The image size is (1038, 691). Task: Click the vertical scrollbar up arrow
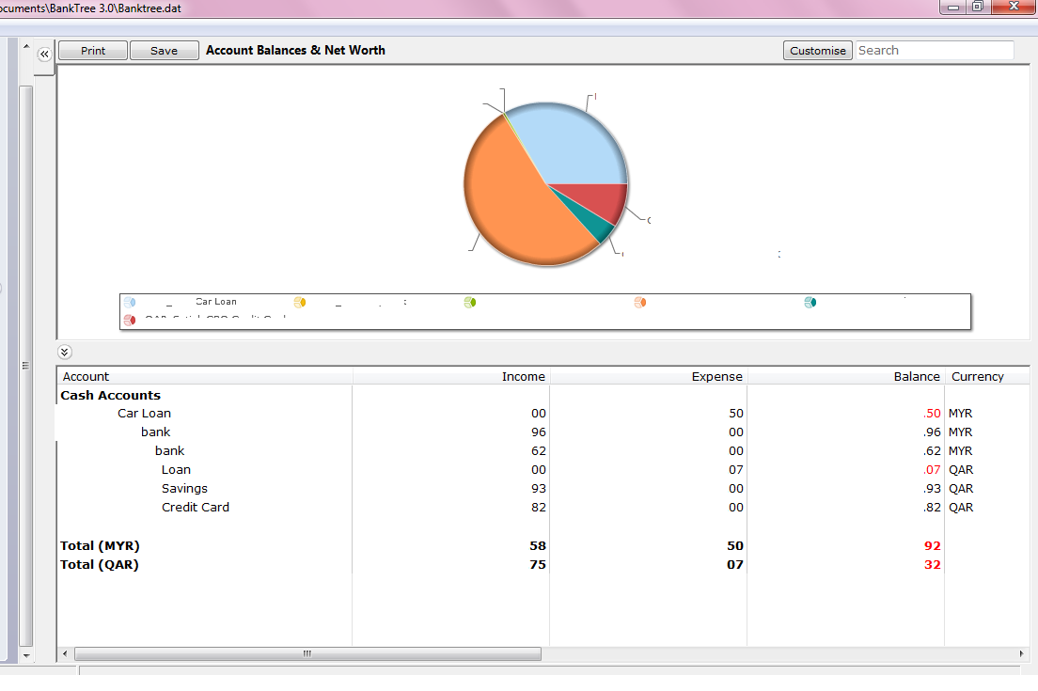click(25, 46)
